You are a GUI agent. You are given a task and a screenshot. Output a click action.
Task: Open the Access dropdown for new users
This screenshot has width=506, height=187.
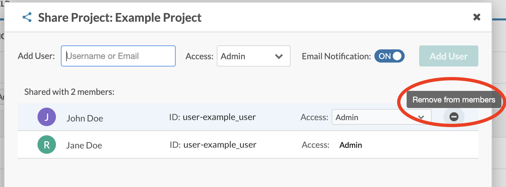(253, 56)
